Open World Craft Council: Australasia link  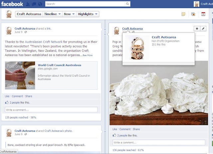59,65
